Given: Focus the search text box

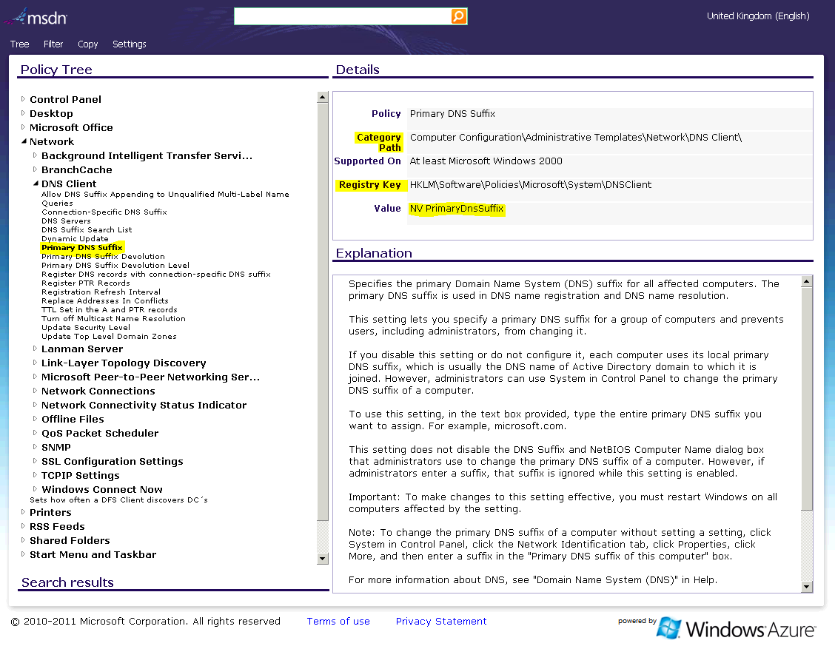Looking at the screenshot, I should click(343, 16).
